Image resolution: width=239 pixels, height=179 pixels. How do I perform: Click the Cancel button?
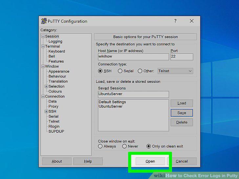point(182,161)
